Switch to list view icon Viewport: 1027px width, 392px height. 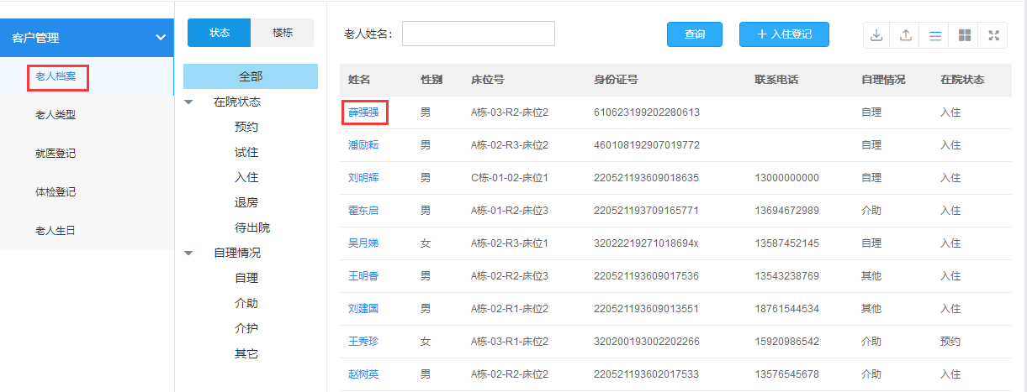(934, 35)
